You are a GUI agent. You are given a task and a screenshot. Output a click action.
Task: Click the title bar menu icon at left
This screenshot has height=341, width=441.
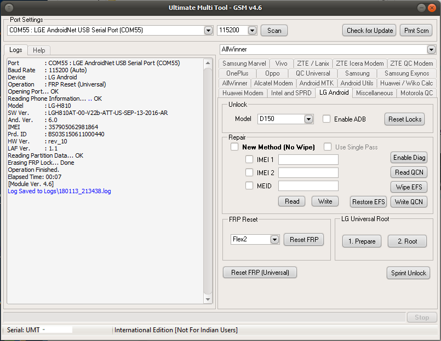pos(9,8)
